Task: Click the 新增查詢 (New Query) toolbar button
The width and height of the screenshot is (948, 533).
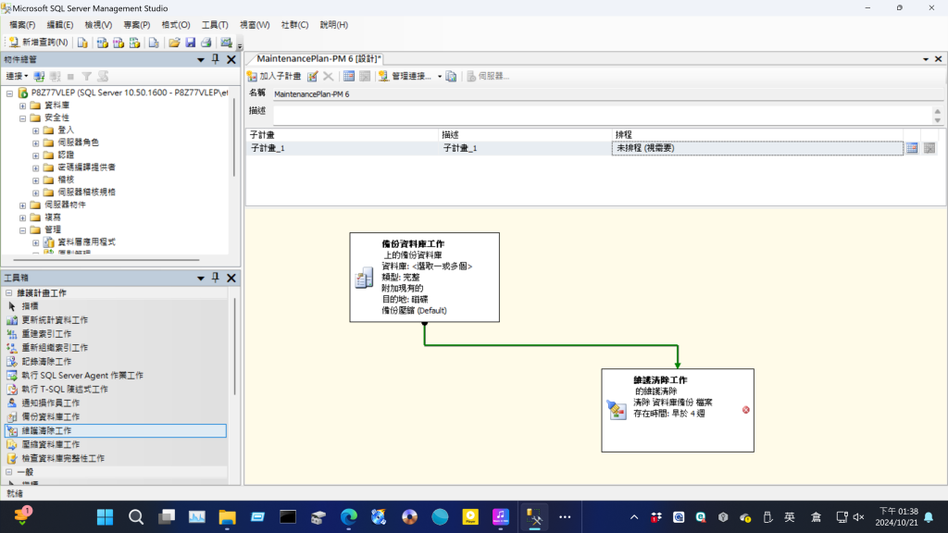Action: coord(39,43)
